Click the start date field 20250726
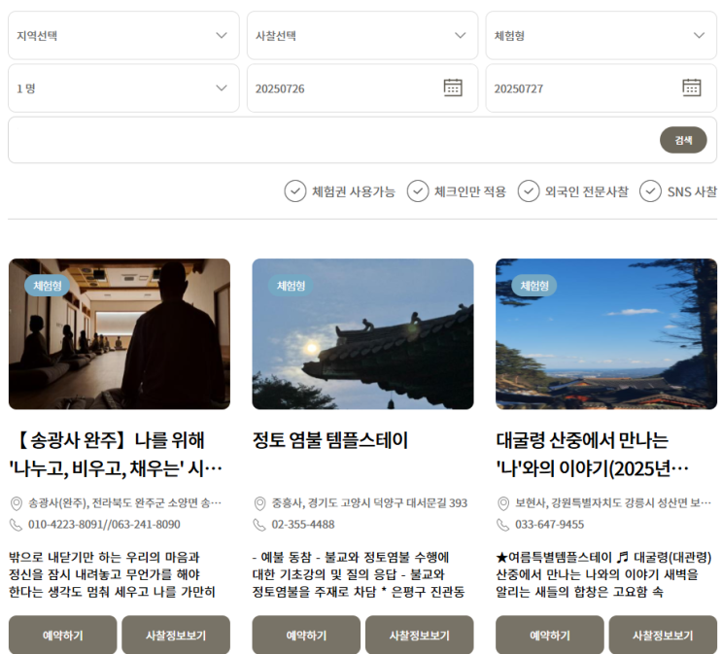 [x=362, y=88]
